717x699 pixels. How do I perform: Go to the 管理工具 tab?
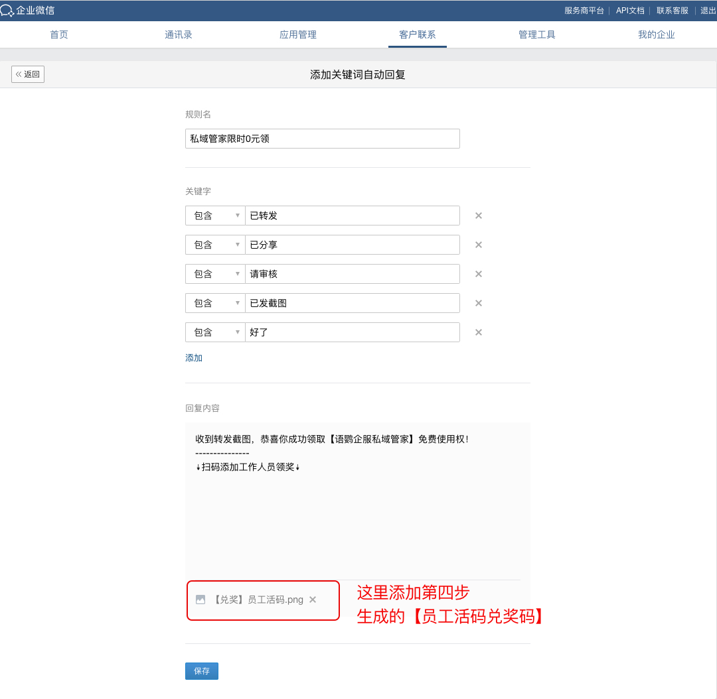coord(537,34)
